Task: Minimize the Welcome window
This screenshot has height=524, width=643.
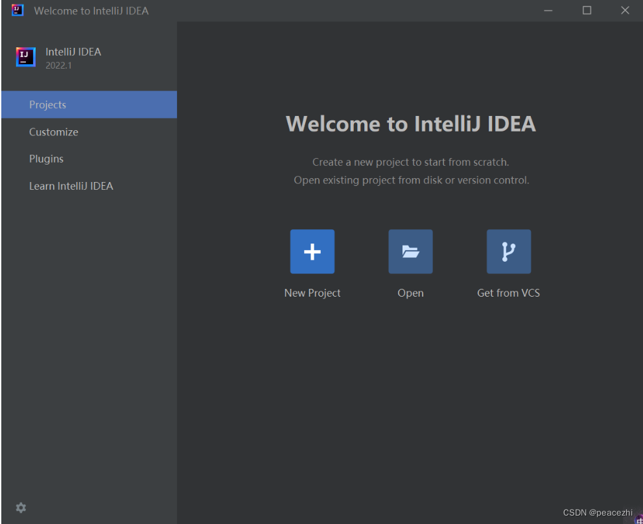Action: (x=548, y=10)
